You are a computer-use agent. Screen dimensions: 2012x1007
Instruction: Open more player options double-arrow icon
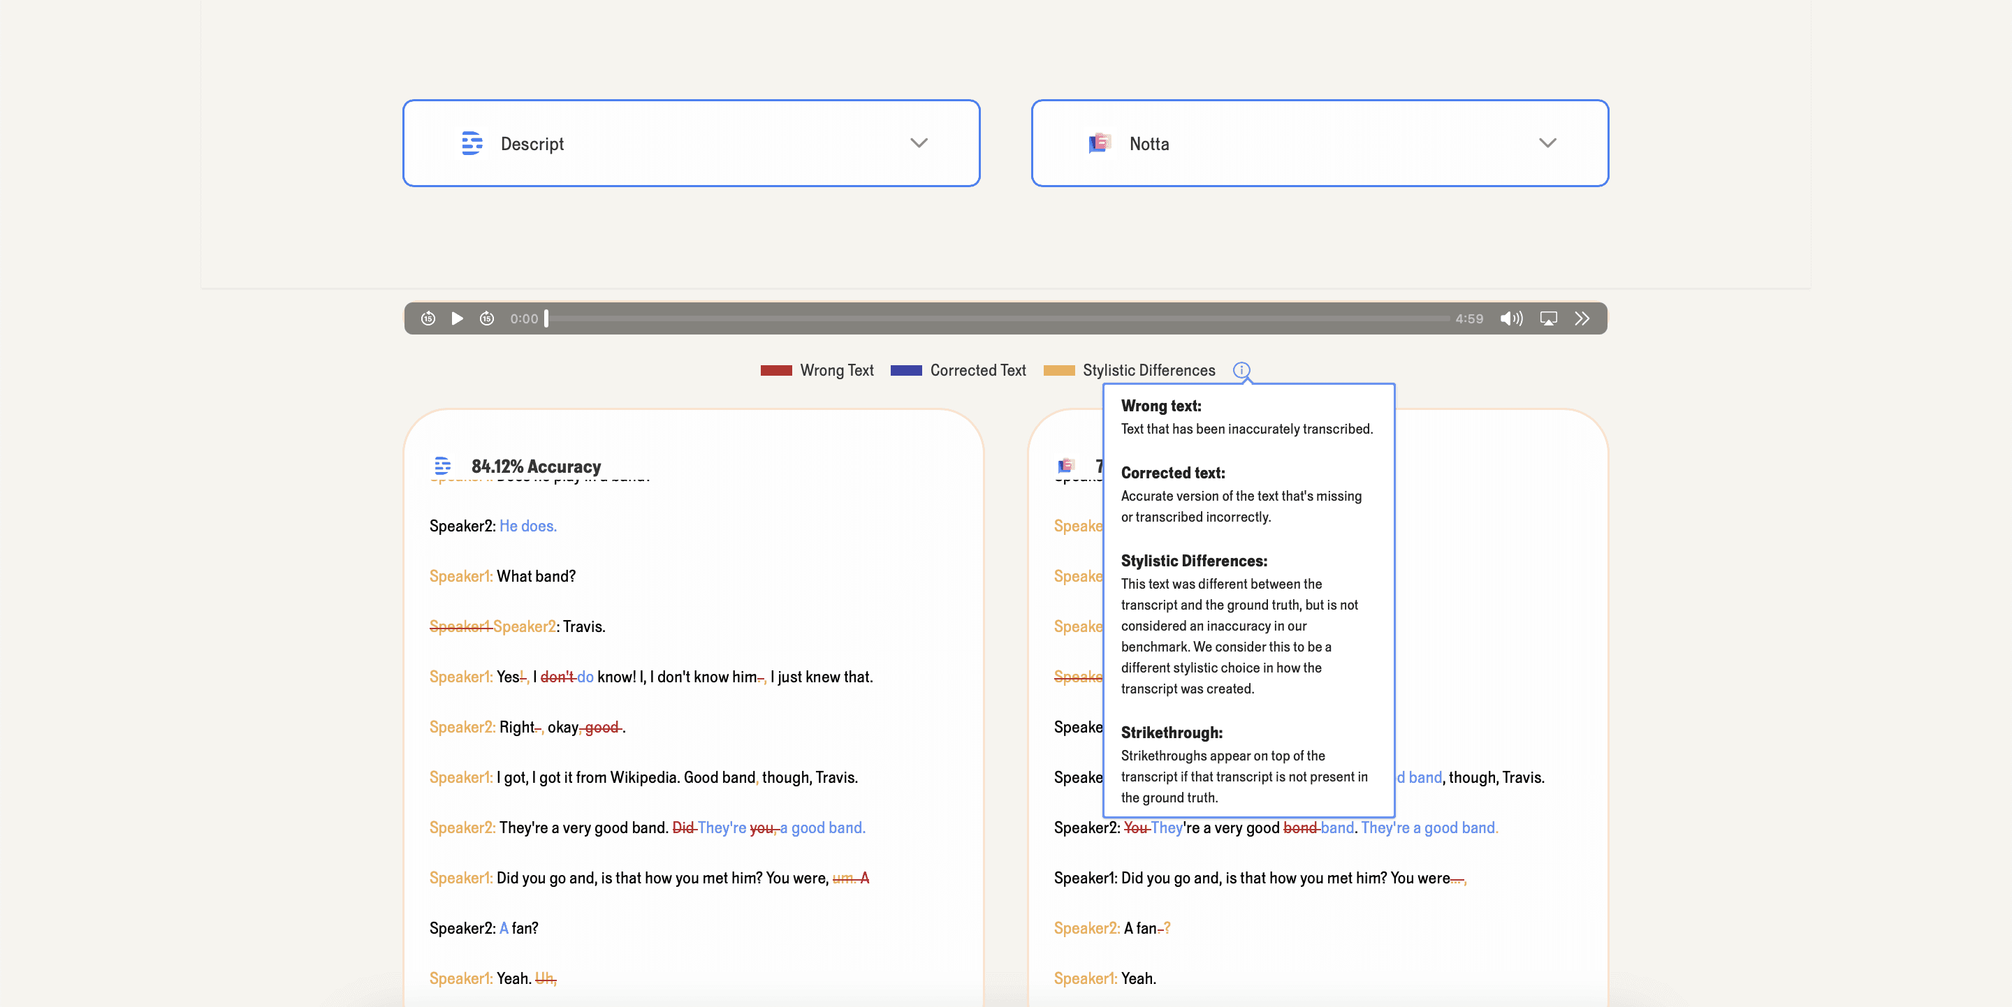(x=1582, y=318)
